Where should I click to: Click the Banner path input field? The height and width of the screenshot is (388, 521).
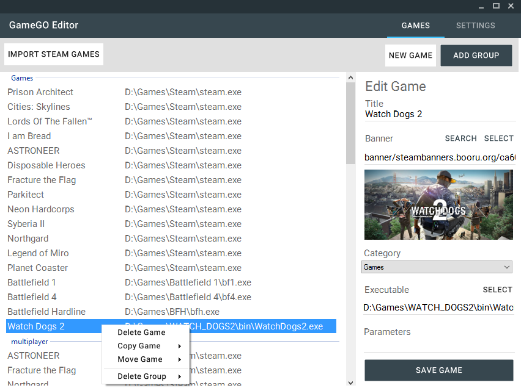point(439,157)
